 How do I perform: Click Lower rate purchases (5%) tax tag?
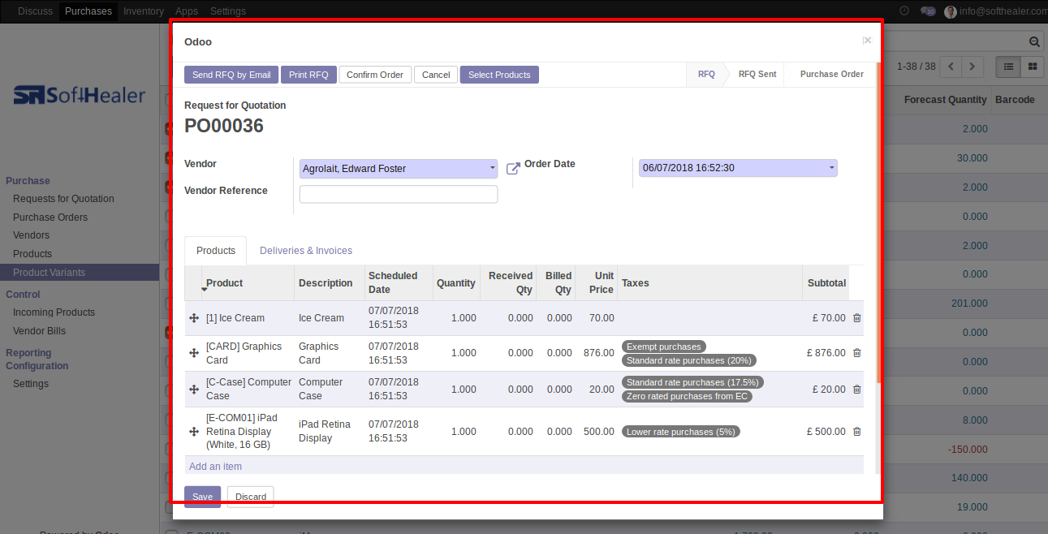[x=680, y=432]
